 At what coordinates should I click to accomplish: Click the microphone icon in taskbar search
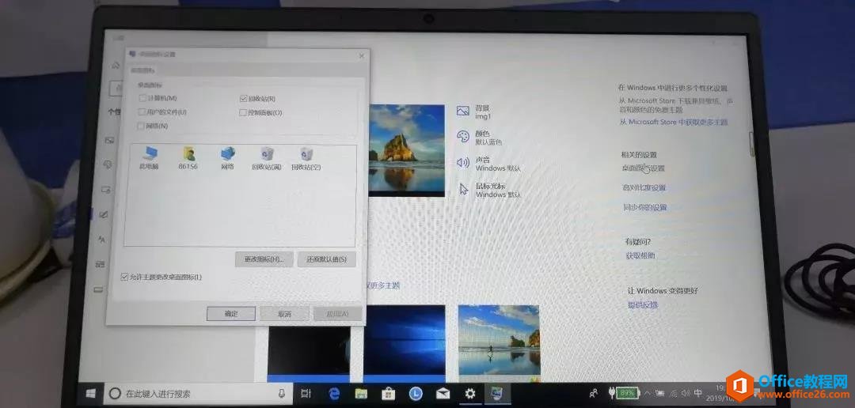click(x=282, y=393)
